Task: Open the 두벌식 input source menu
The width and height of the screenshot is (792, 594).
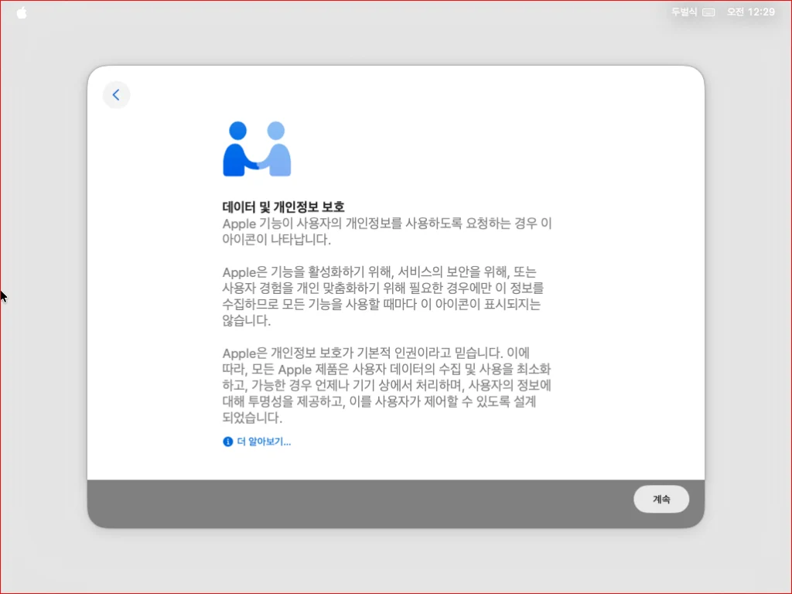Action: [684, 12]
